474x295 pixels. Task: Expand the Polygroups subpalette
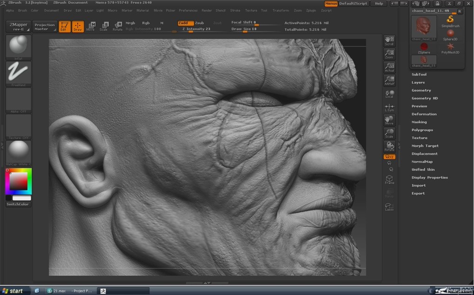click(x=422, y=130)
